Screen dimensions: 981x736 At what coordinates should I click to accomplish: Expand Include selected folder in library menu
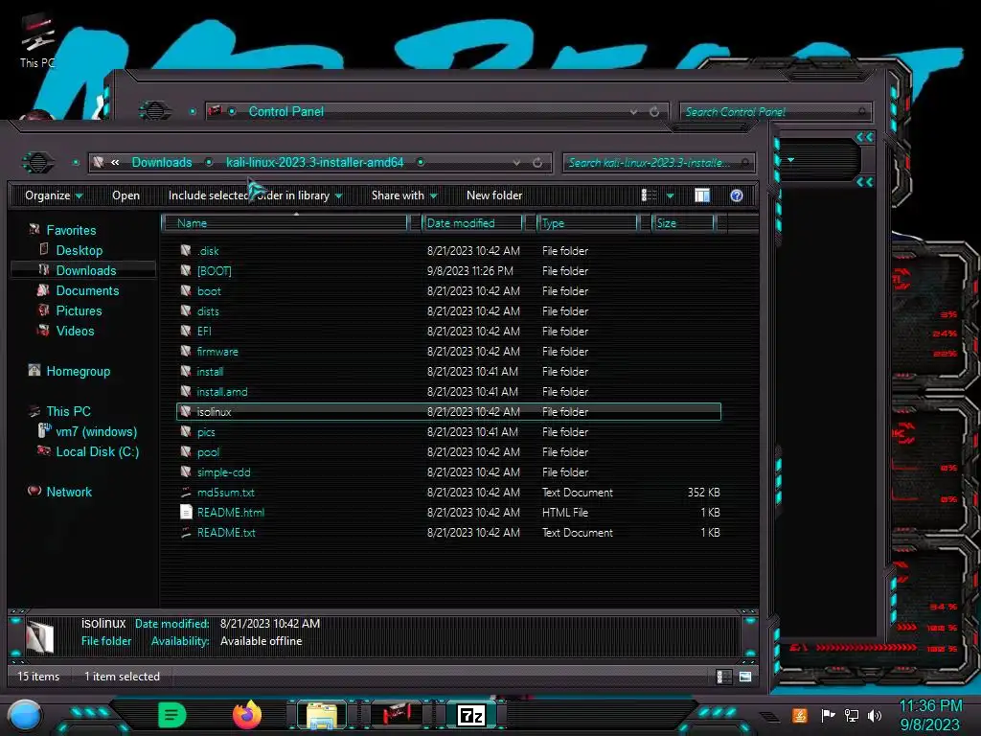[255, 195]
